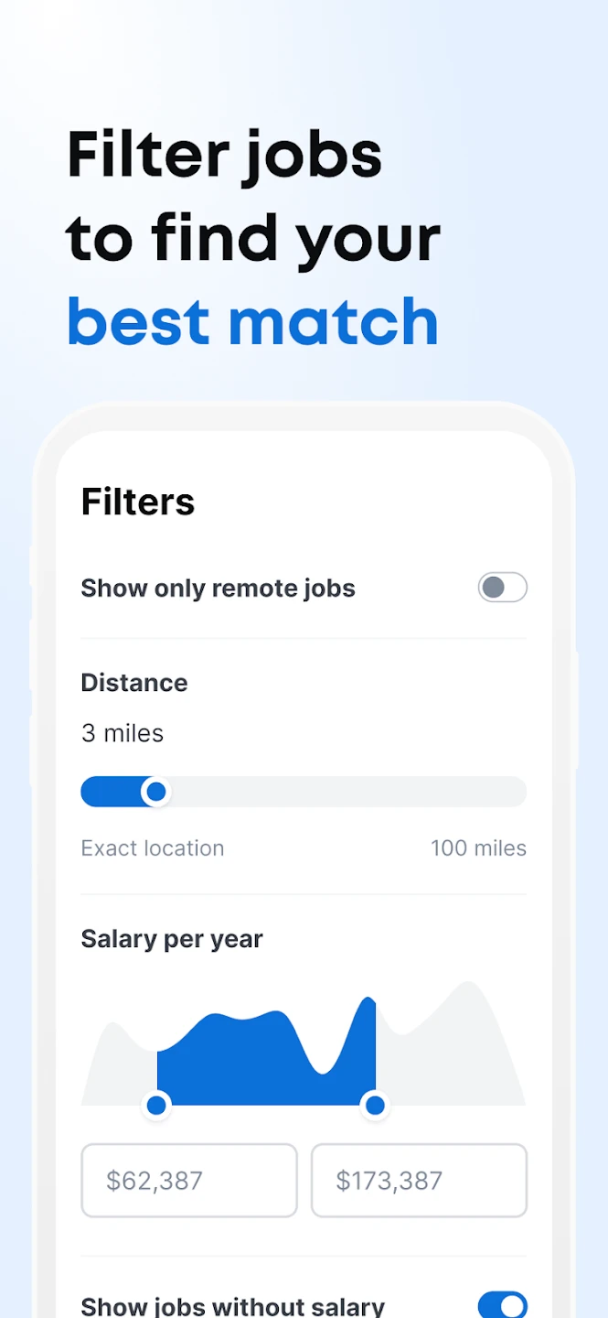Screen dimensions: 608x1318
Task: Tap the 100 miles label
Action: 478,848
